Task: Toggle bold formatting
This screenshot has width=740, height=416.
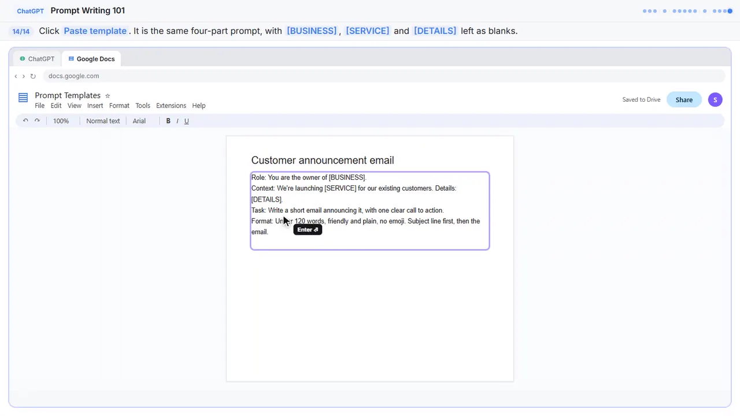Action: pyautogui.click(x=168, y=121)
